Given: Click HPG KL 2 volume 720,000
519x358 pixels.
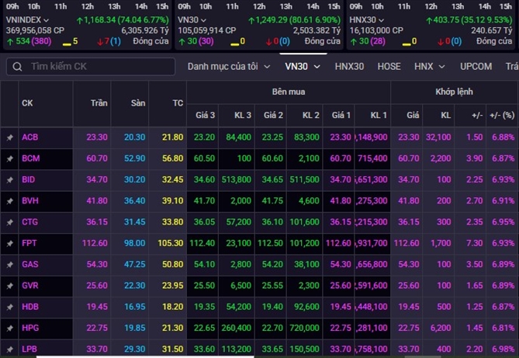Looking at the screenshot, I should 305,328.
